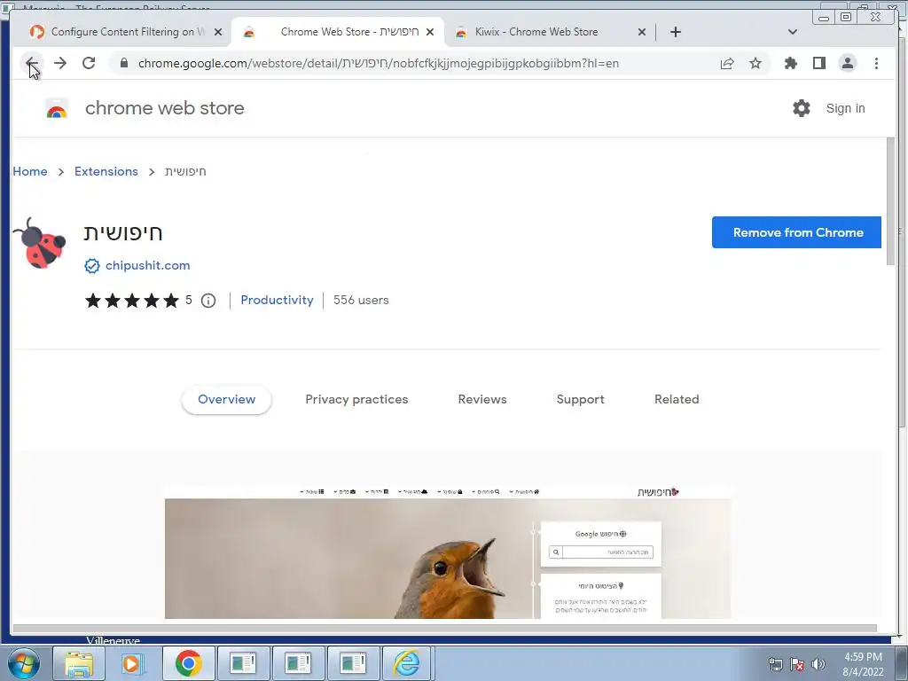Open the Chrome three-dot menu
This screenshot has width=908, height=681.
(876, 63)
